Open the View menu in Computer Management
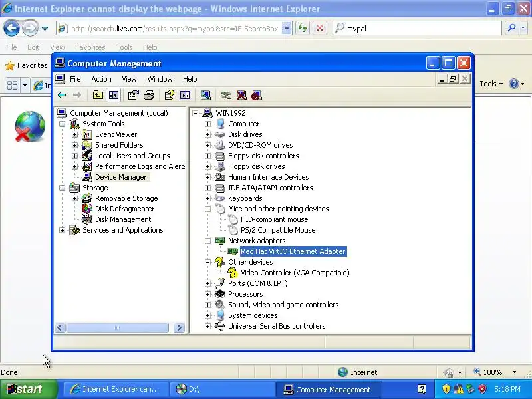This screenshot has width=532, height=399. pos(129,79)
